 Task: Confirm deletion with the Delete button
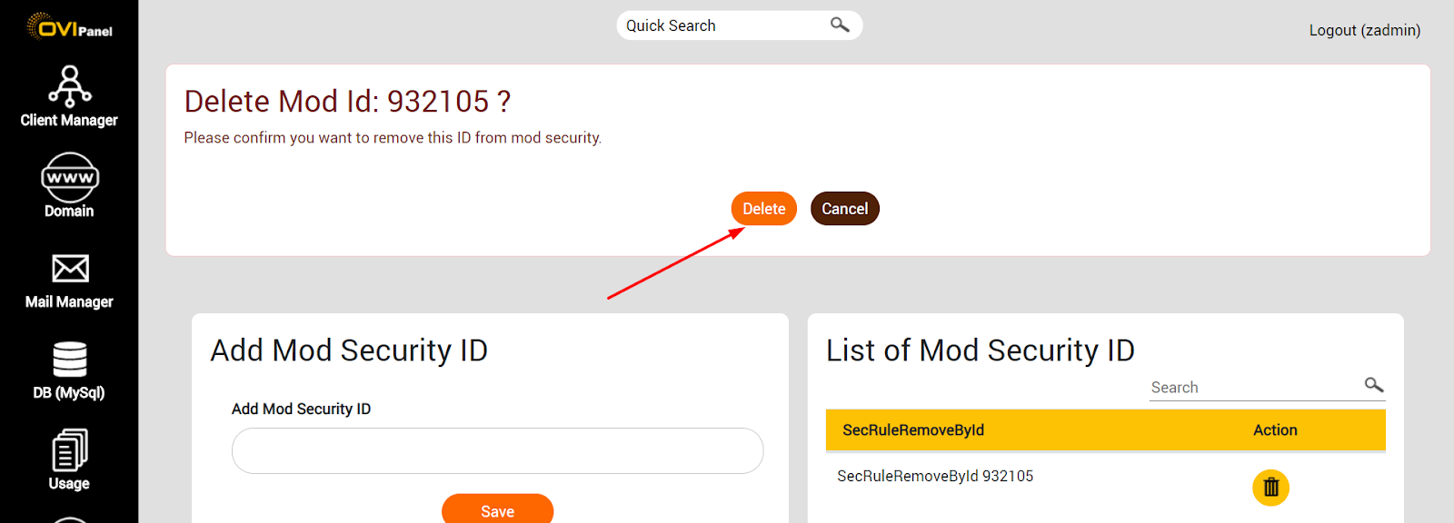point(763,208)
